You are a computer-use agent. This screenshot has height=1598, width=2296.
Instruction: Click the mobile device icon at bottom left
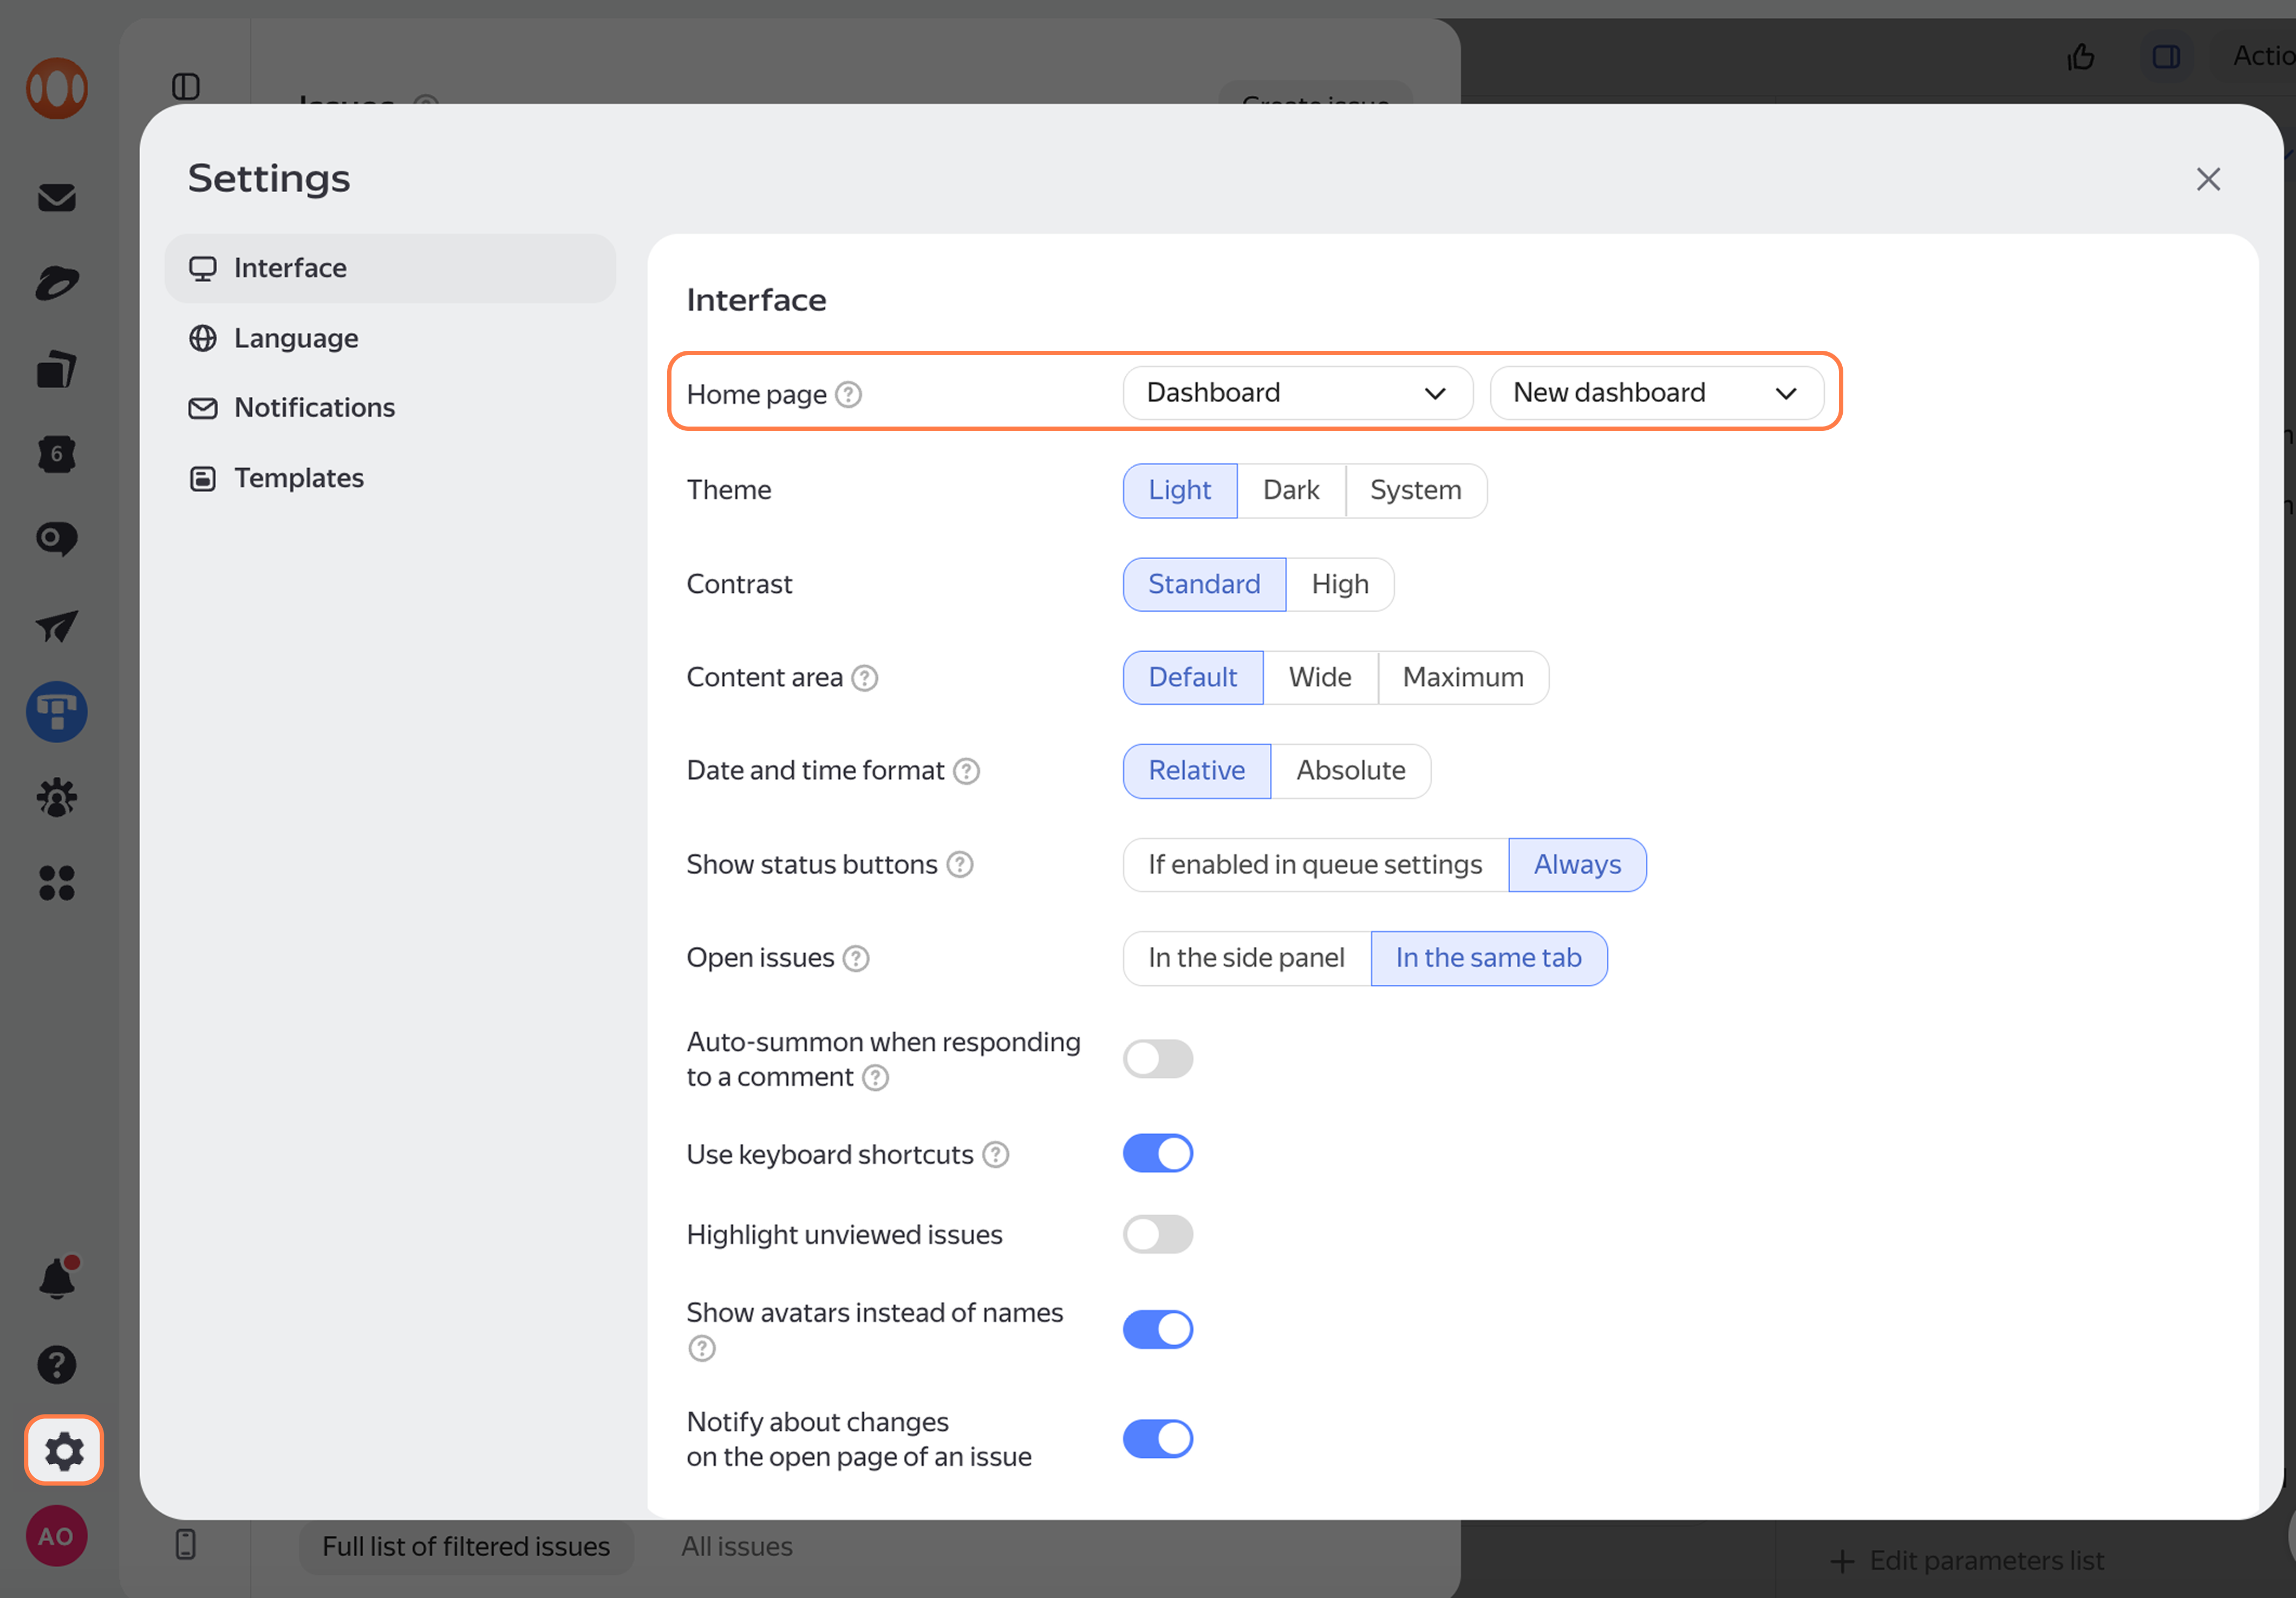point(186,1544)
